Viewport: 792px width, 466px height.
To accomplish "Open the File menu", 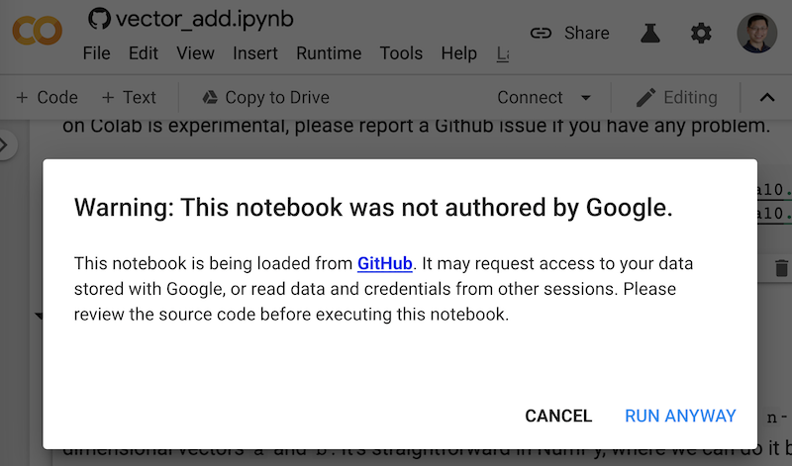I will tap(96, 53).
